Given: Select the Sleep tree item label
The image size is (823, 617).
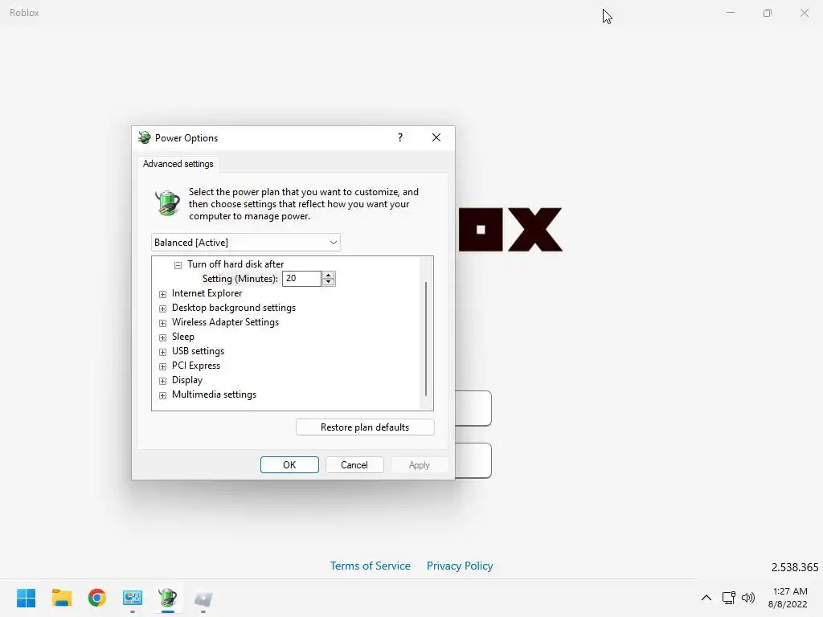Looking at the screenshot, I should click(182, 337).
